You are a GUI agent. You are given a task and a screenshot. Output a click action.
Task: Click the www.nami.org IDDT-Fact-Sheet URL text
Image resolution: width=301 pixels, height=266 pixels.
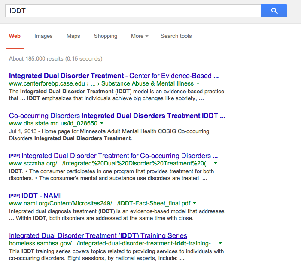pyautogui.click(x=100, y=203)
